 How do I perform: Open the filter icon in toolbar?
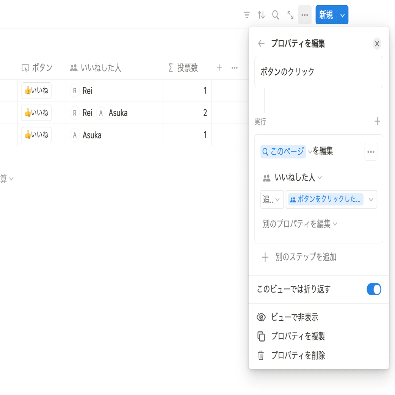click(x=247, y=15)
